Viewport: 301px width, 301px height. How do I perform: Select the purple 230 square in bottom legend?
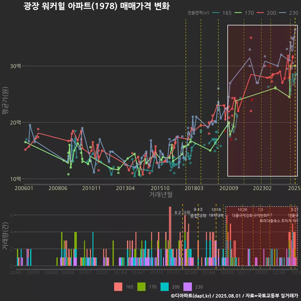pos(187,287)
